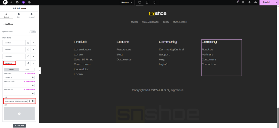Screen dimensions: 279x128
Task: Expand the About us menu item
Action: [14, 43]
